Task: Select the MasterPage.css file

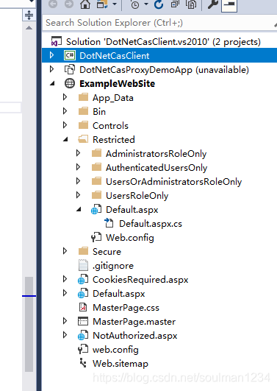Action: pos(126,308)
